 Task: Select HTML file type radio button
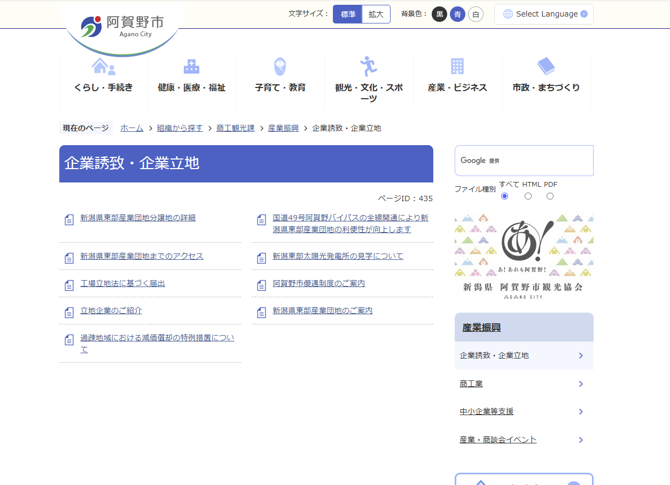tap(528, 196)
